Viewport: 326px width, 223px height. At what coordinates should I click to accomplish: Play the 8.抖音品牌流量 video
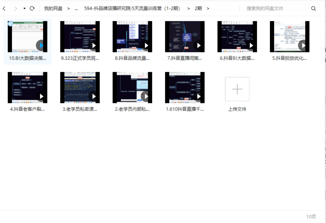pyautogui.click(x=146, y=45)
